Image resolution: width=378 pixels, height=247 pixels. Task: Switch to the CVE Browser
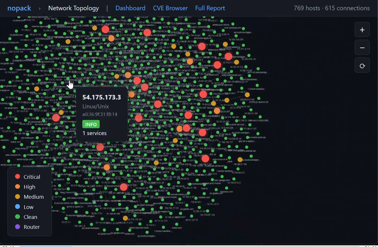tap(170, 8)
